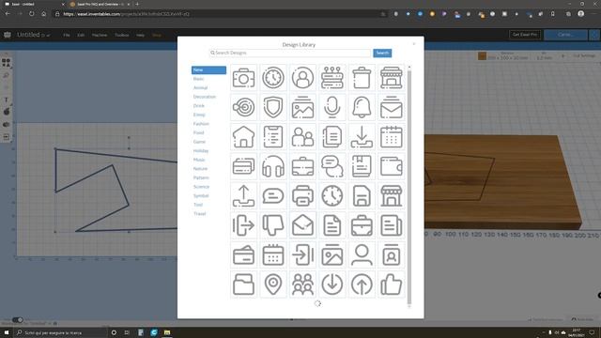Click the wood material color swatch
The width and height of the screenshot is (601, 338).
tap(482, 56)
